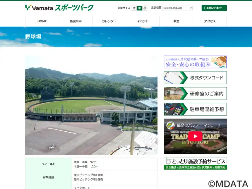The image size is (252, 189).
Task: Select the 屋内ピッチング場1塁側 text
Action: coord(89,175)
